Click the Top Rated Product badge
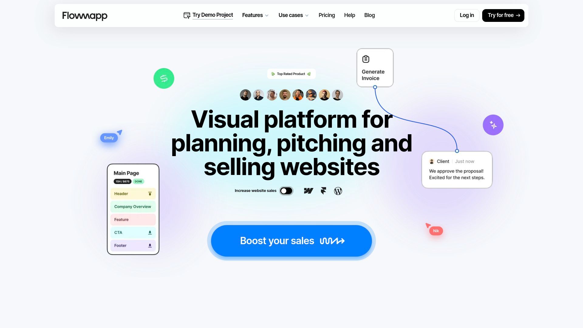 click(291, 74)
